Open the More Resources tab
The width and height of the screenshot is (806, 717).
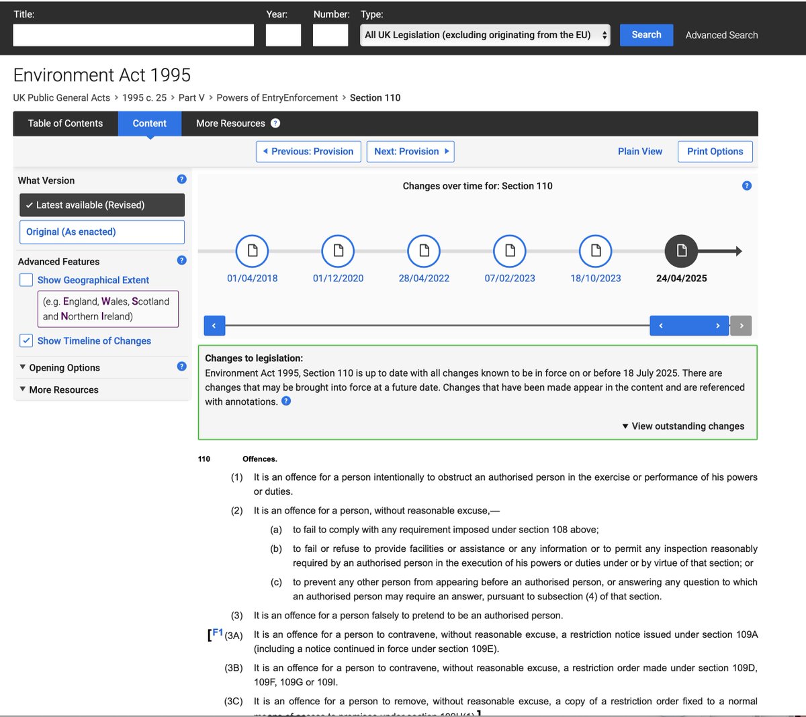coord(230,124)
